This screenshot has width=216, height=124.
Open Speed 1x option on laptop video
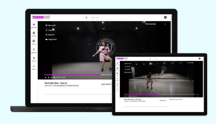(50, 35)
